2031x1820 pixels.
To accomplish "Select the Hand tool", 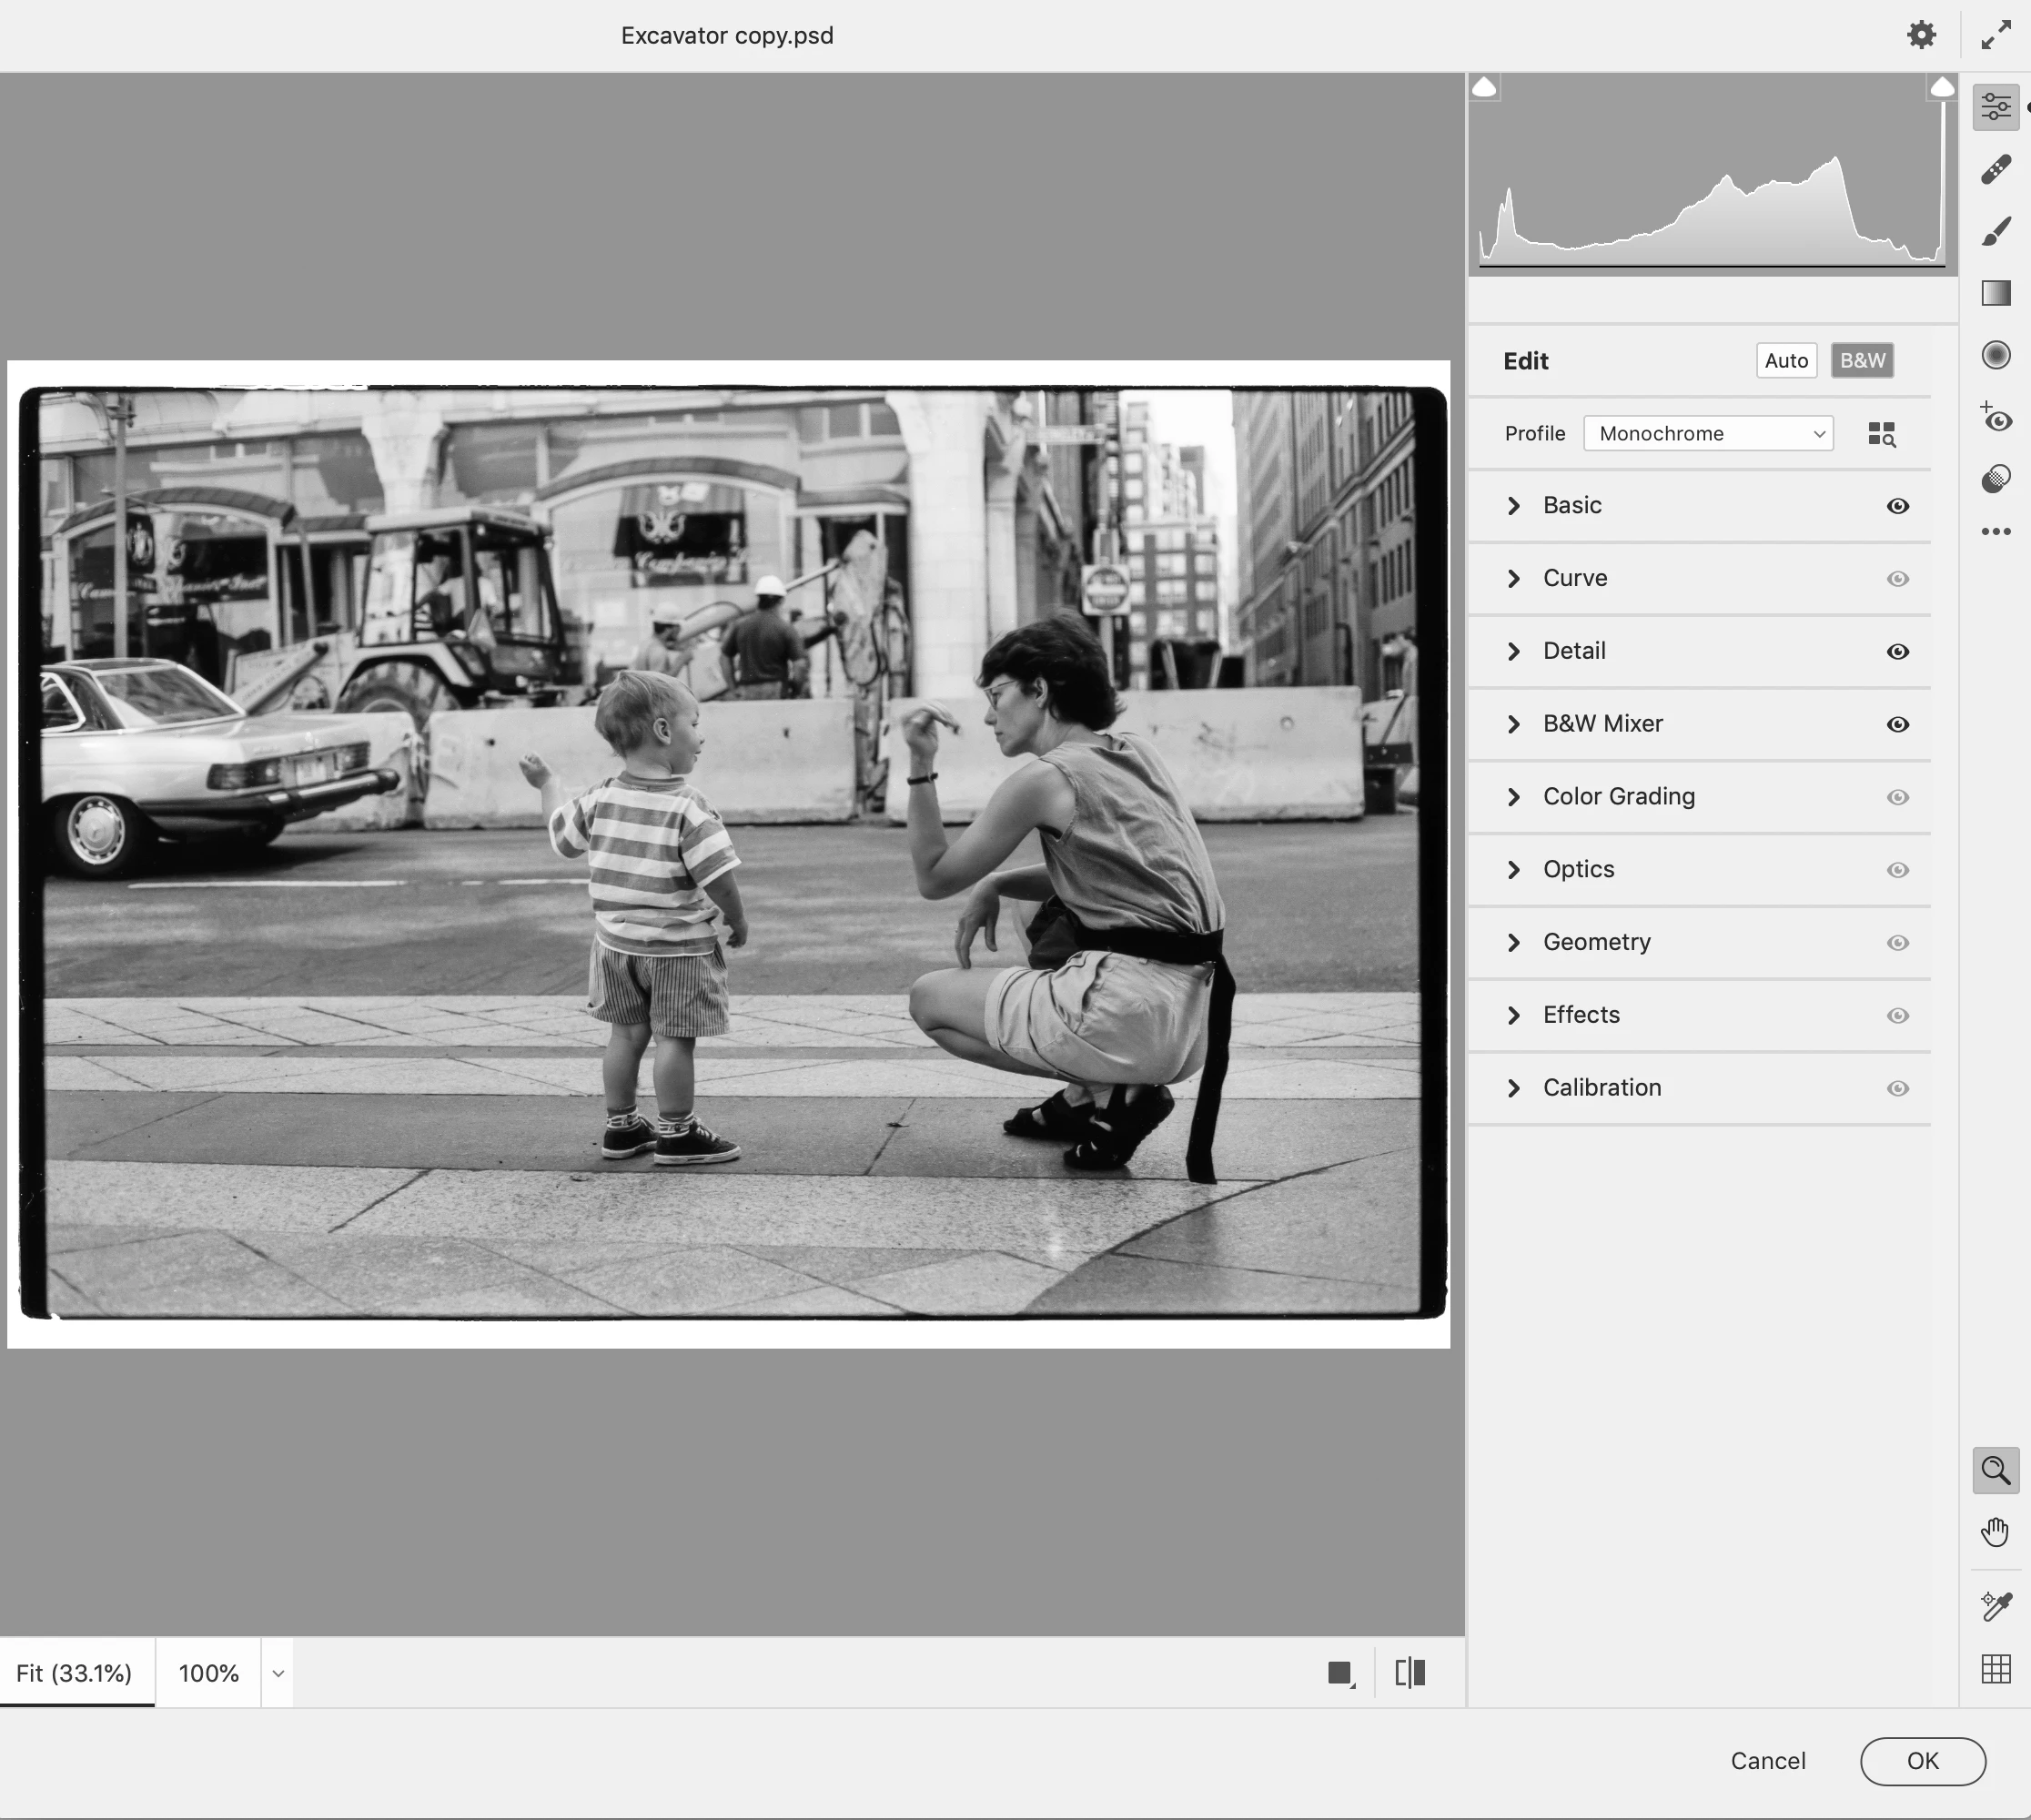I will tap(1995, 1531).
